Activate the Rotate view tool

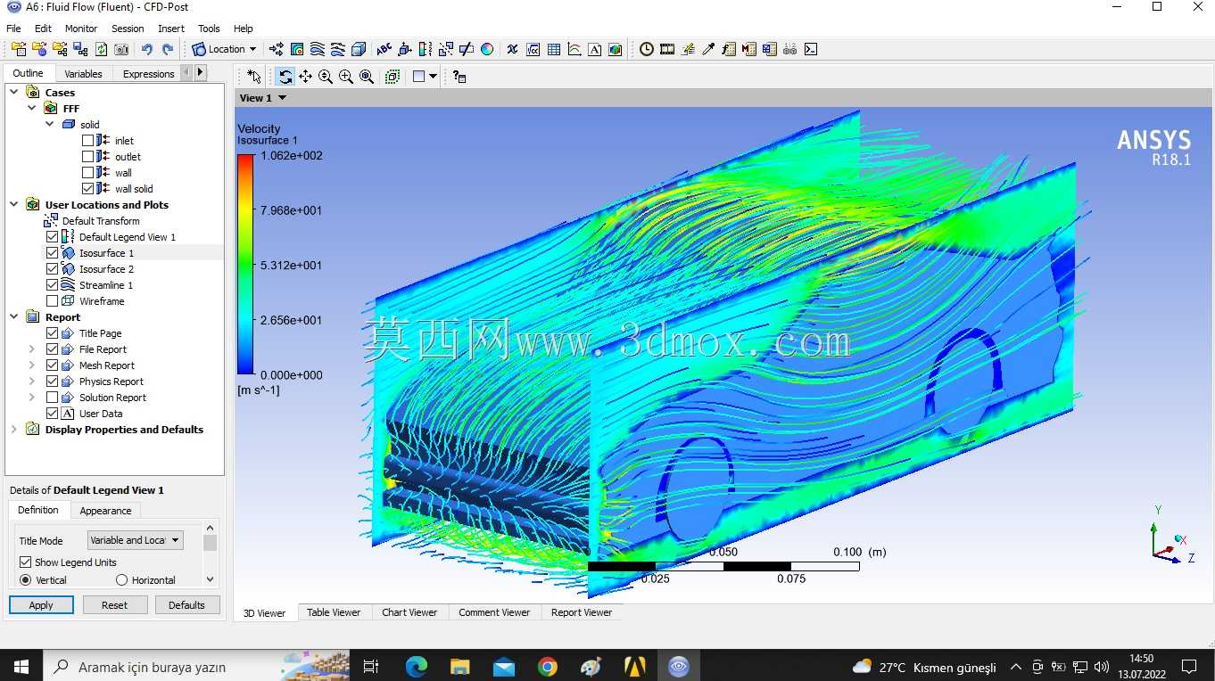[285, 77]
